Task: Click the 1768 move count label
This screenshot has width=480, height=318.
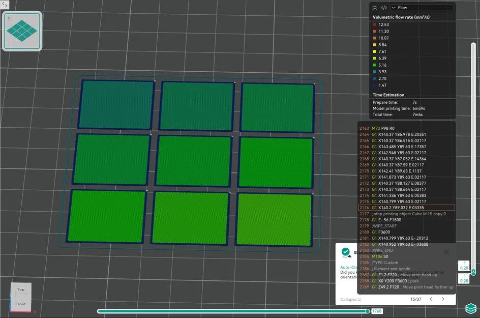Action: point(377,311)
